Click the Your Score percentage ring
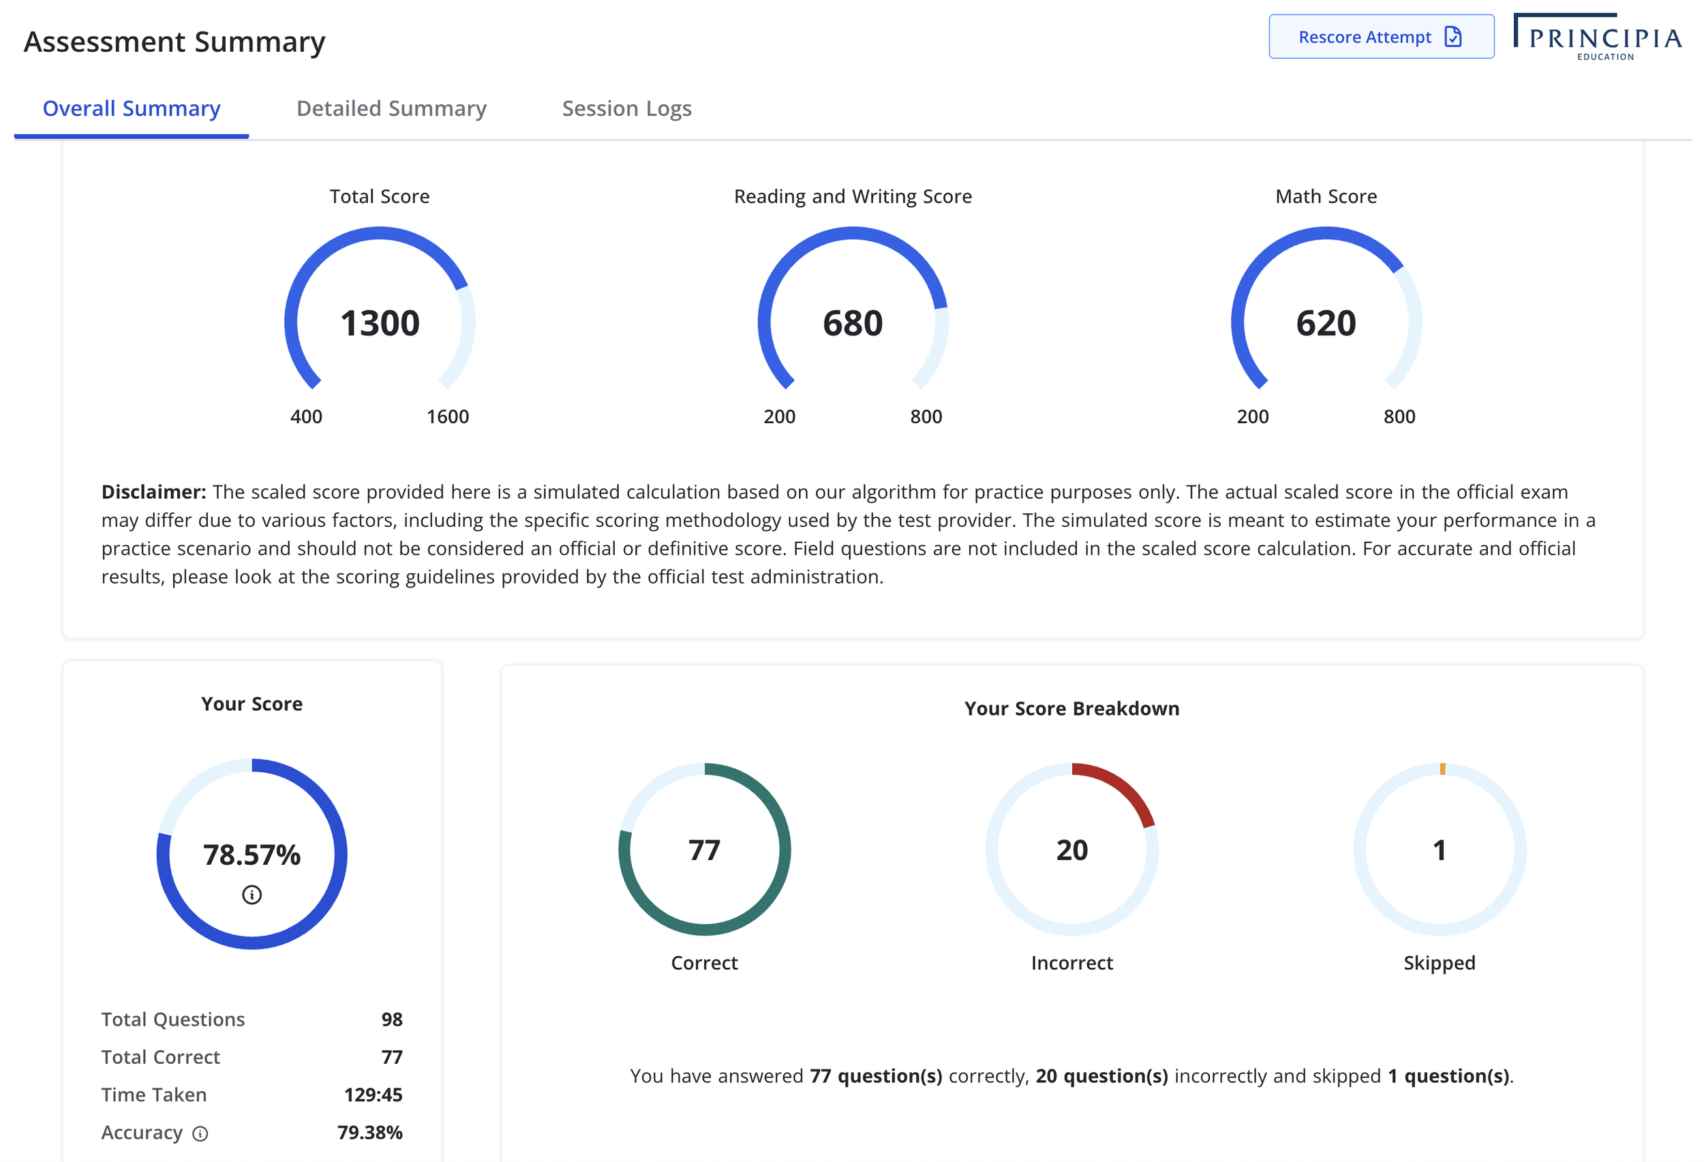Viewport: 1704px width, 1162px height. tap(252, 854)
